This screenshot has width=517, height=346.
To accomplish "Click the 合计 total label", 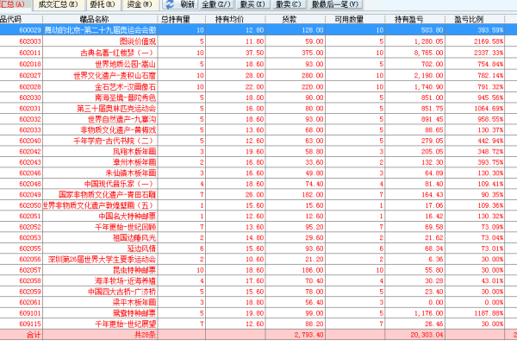I will click(x=34, y=335).
